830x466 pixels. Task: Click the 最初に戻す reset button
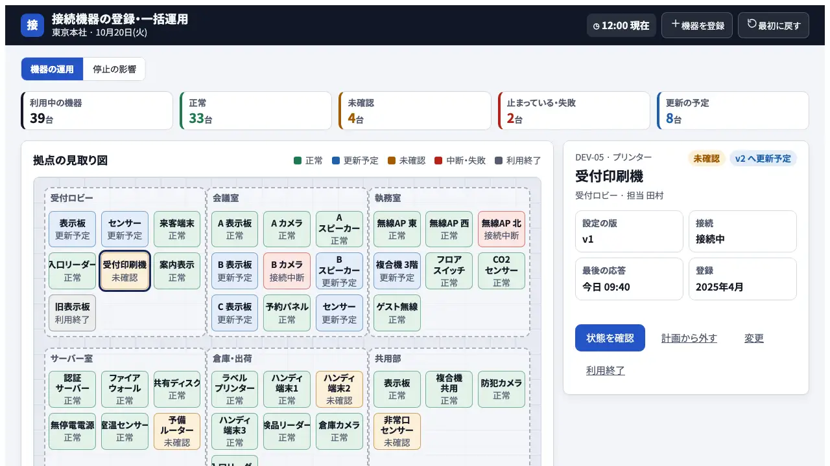point(774,25)
